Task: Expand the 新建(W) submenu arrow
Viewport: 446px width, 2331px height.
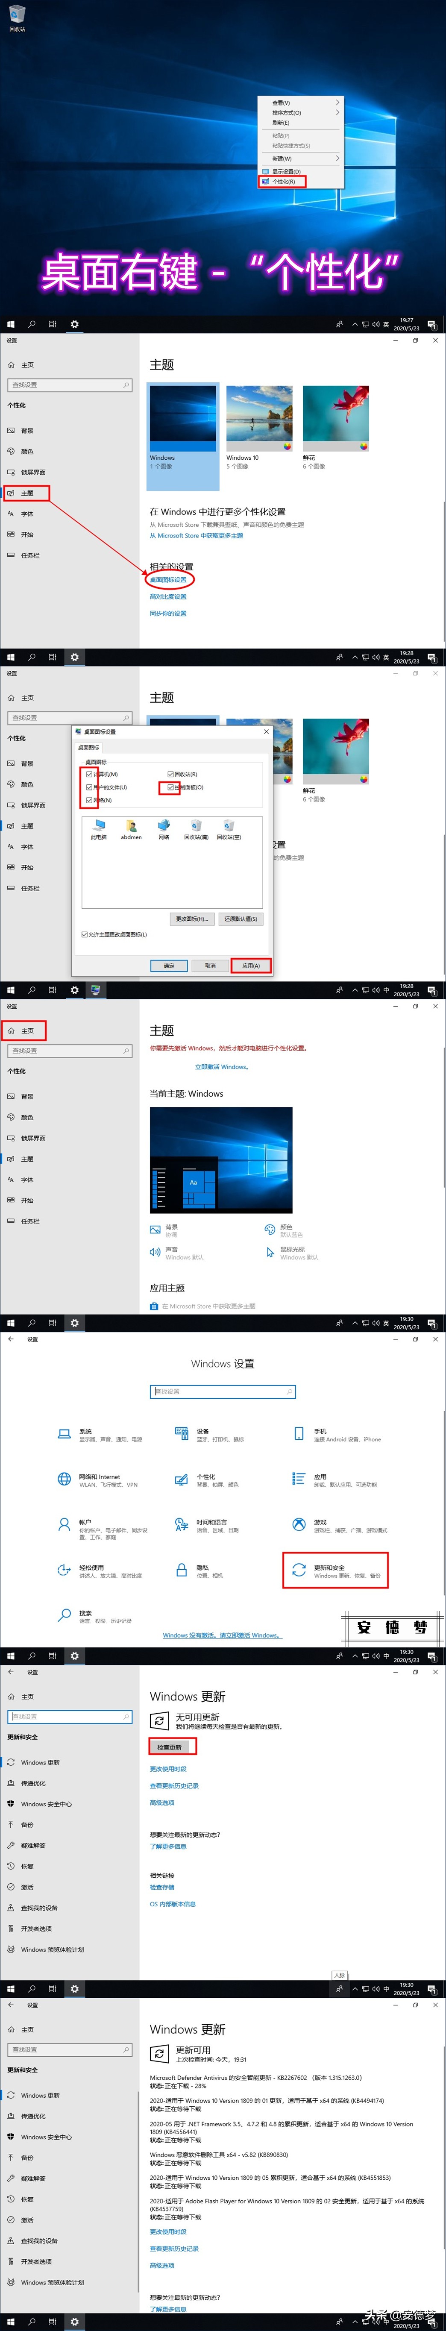Action: pos(337,159)
